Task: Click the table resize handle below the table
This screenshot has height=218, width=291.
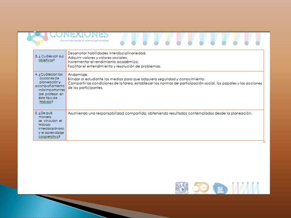Action: 264,142
